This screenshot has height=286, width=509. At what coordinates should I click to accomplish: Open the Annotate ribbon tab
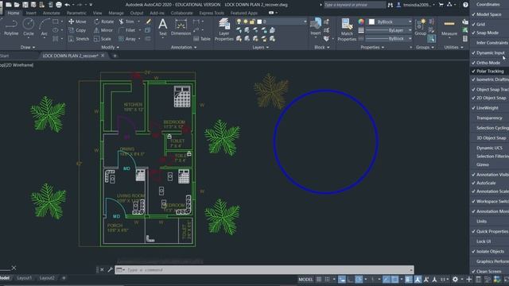(x=51, y=13)
